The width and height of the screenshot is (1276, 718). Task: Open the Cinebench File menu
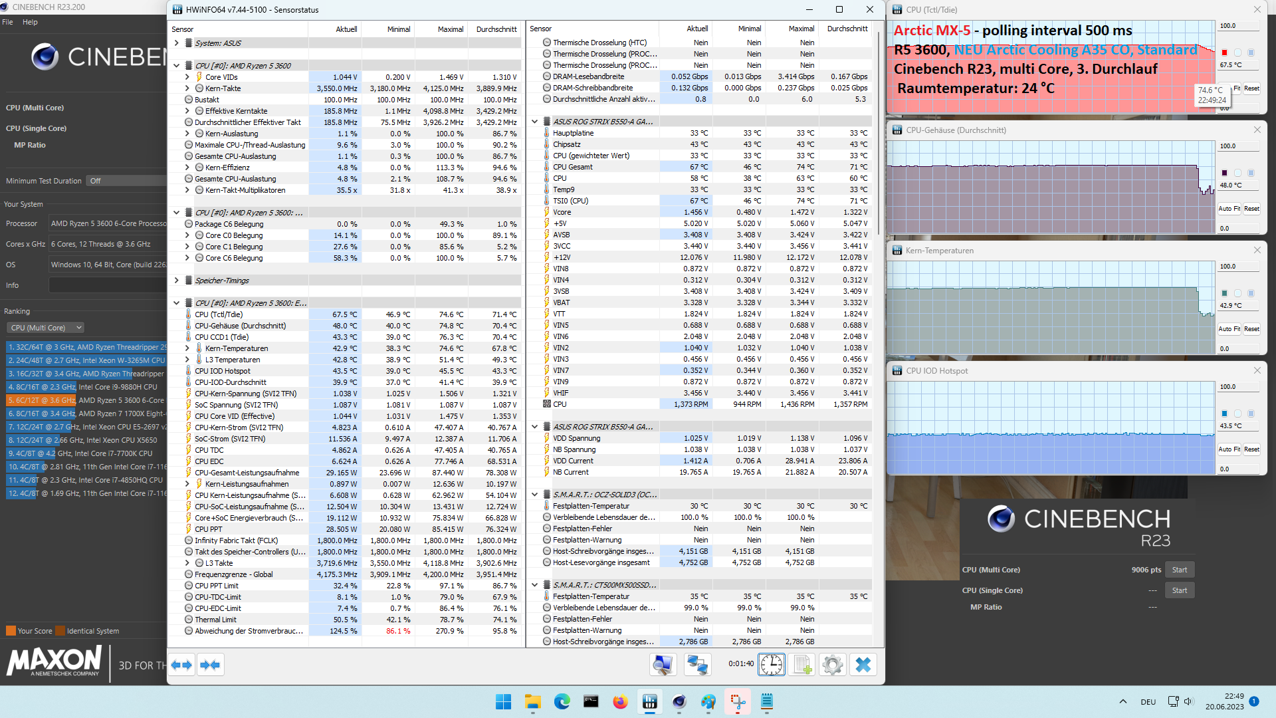pyautogui.click(x=7, y=22)
